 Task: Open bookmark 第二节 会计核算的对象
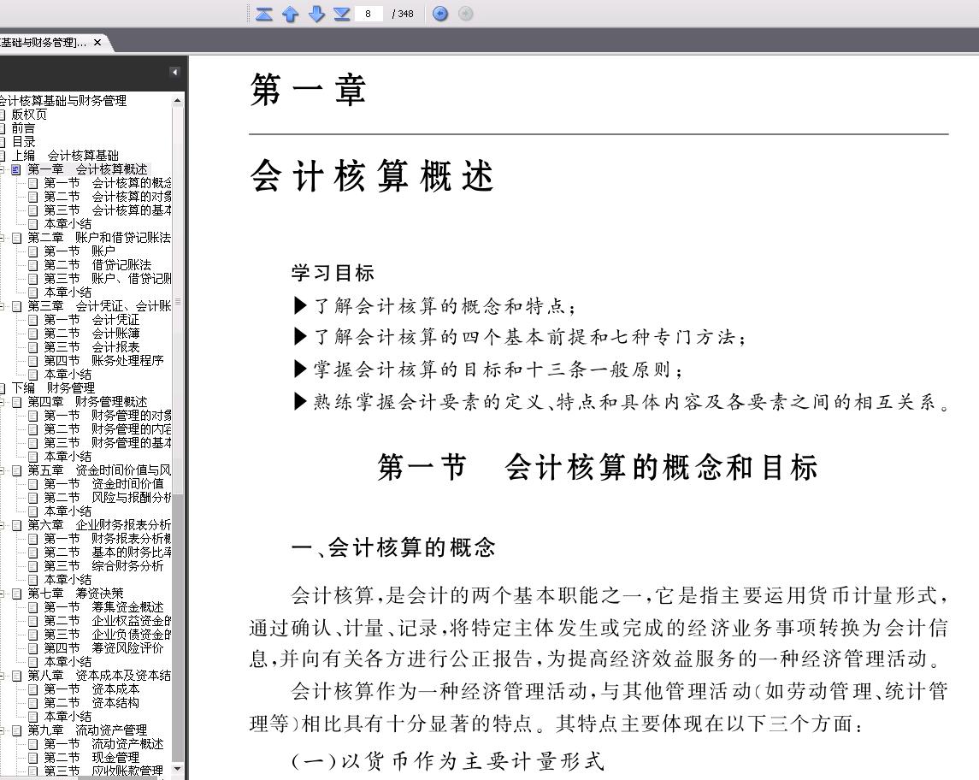[108, 197]
